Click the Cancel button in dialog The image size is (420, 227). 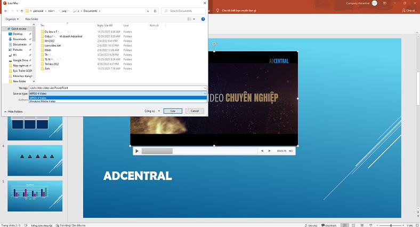coord(193,111)
